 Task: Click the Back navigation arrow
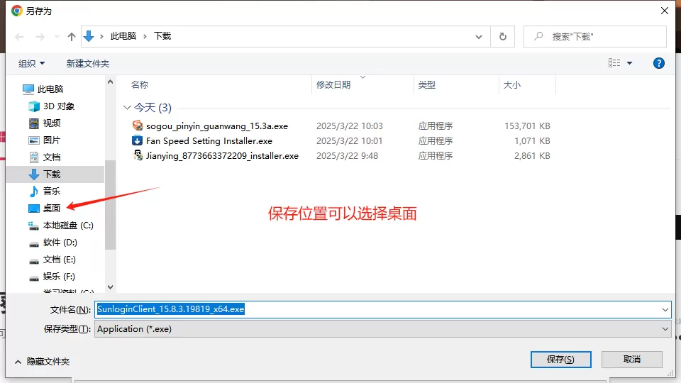(19, 37)
